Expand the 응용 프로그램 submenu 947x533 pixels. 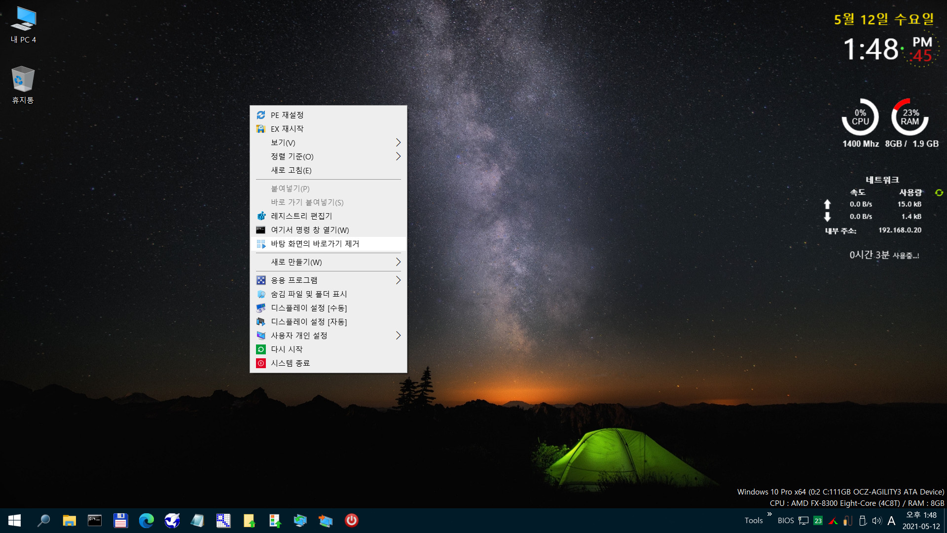click(328, 280)
